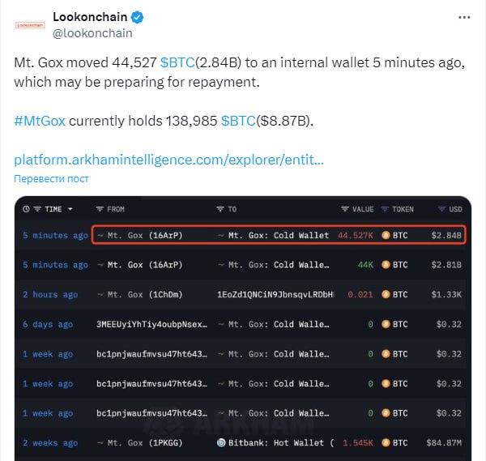
Task: Click the filter icon beside USD column
Action: 441,209
